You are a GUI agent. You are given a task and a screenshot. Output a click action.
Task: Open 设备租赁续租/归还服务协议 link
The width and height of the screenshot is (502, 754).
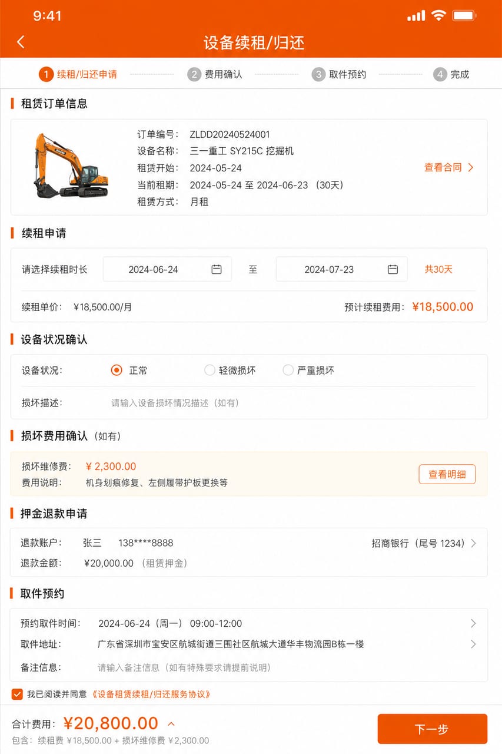pyautogui.click(x=151, y=695)
